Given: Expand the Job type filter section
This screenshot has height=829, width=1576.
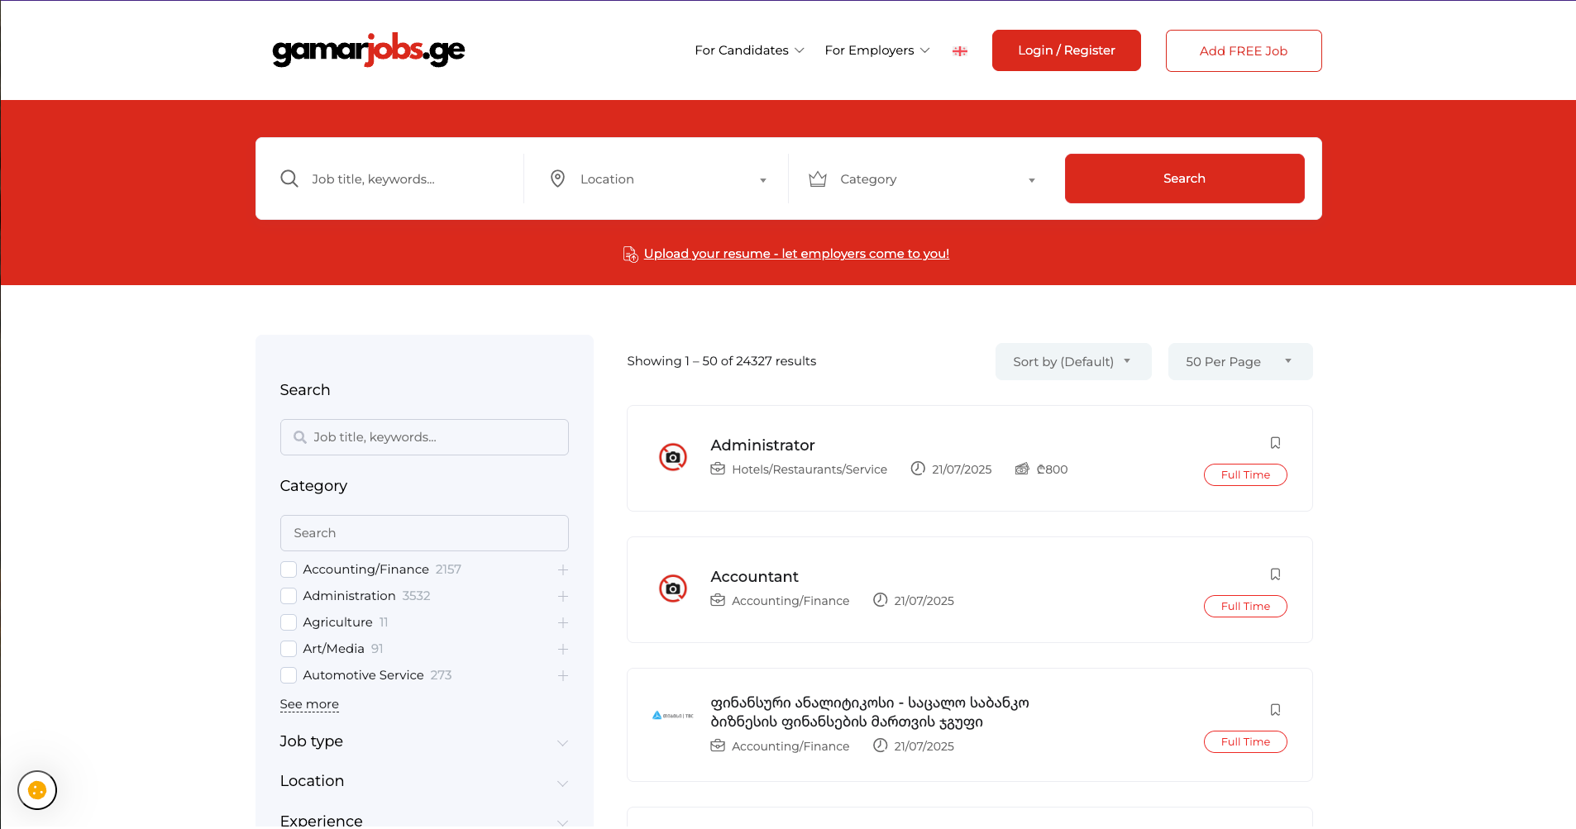Looking at the screenshot, I should tap(423, 741).
